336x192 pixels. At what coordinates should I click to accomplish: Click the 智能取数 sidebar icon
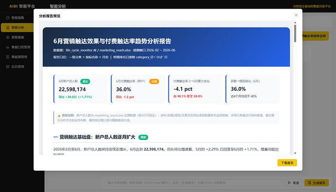coord(8,18)
